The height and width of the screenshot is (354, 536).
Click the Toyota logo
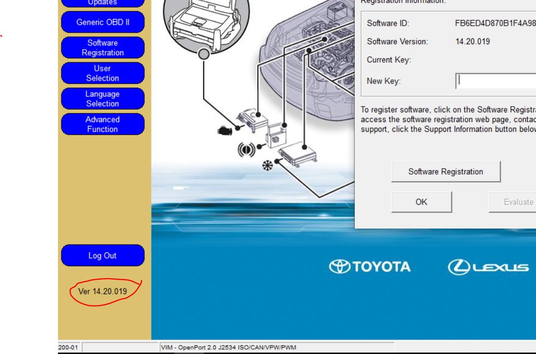369,266
